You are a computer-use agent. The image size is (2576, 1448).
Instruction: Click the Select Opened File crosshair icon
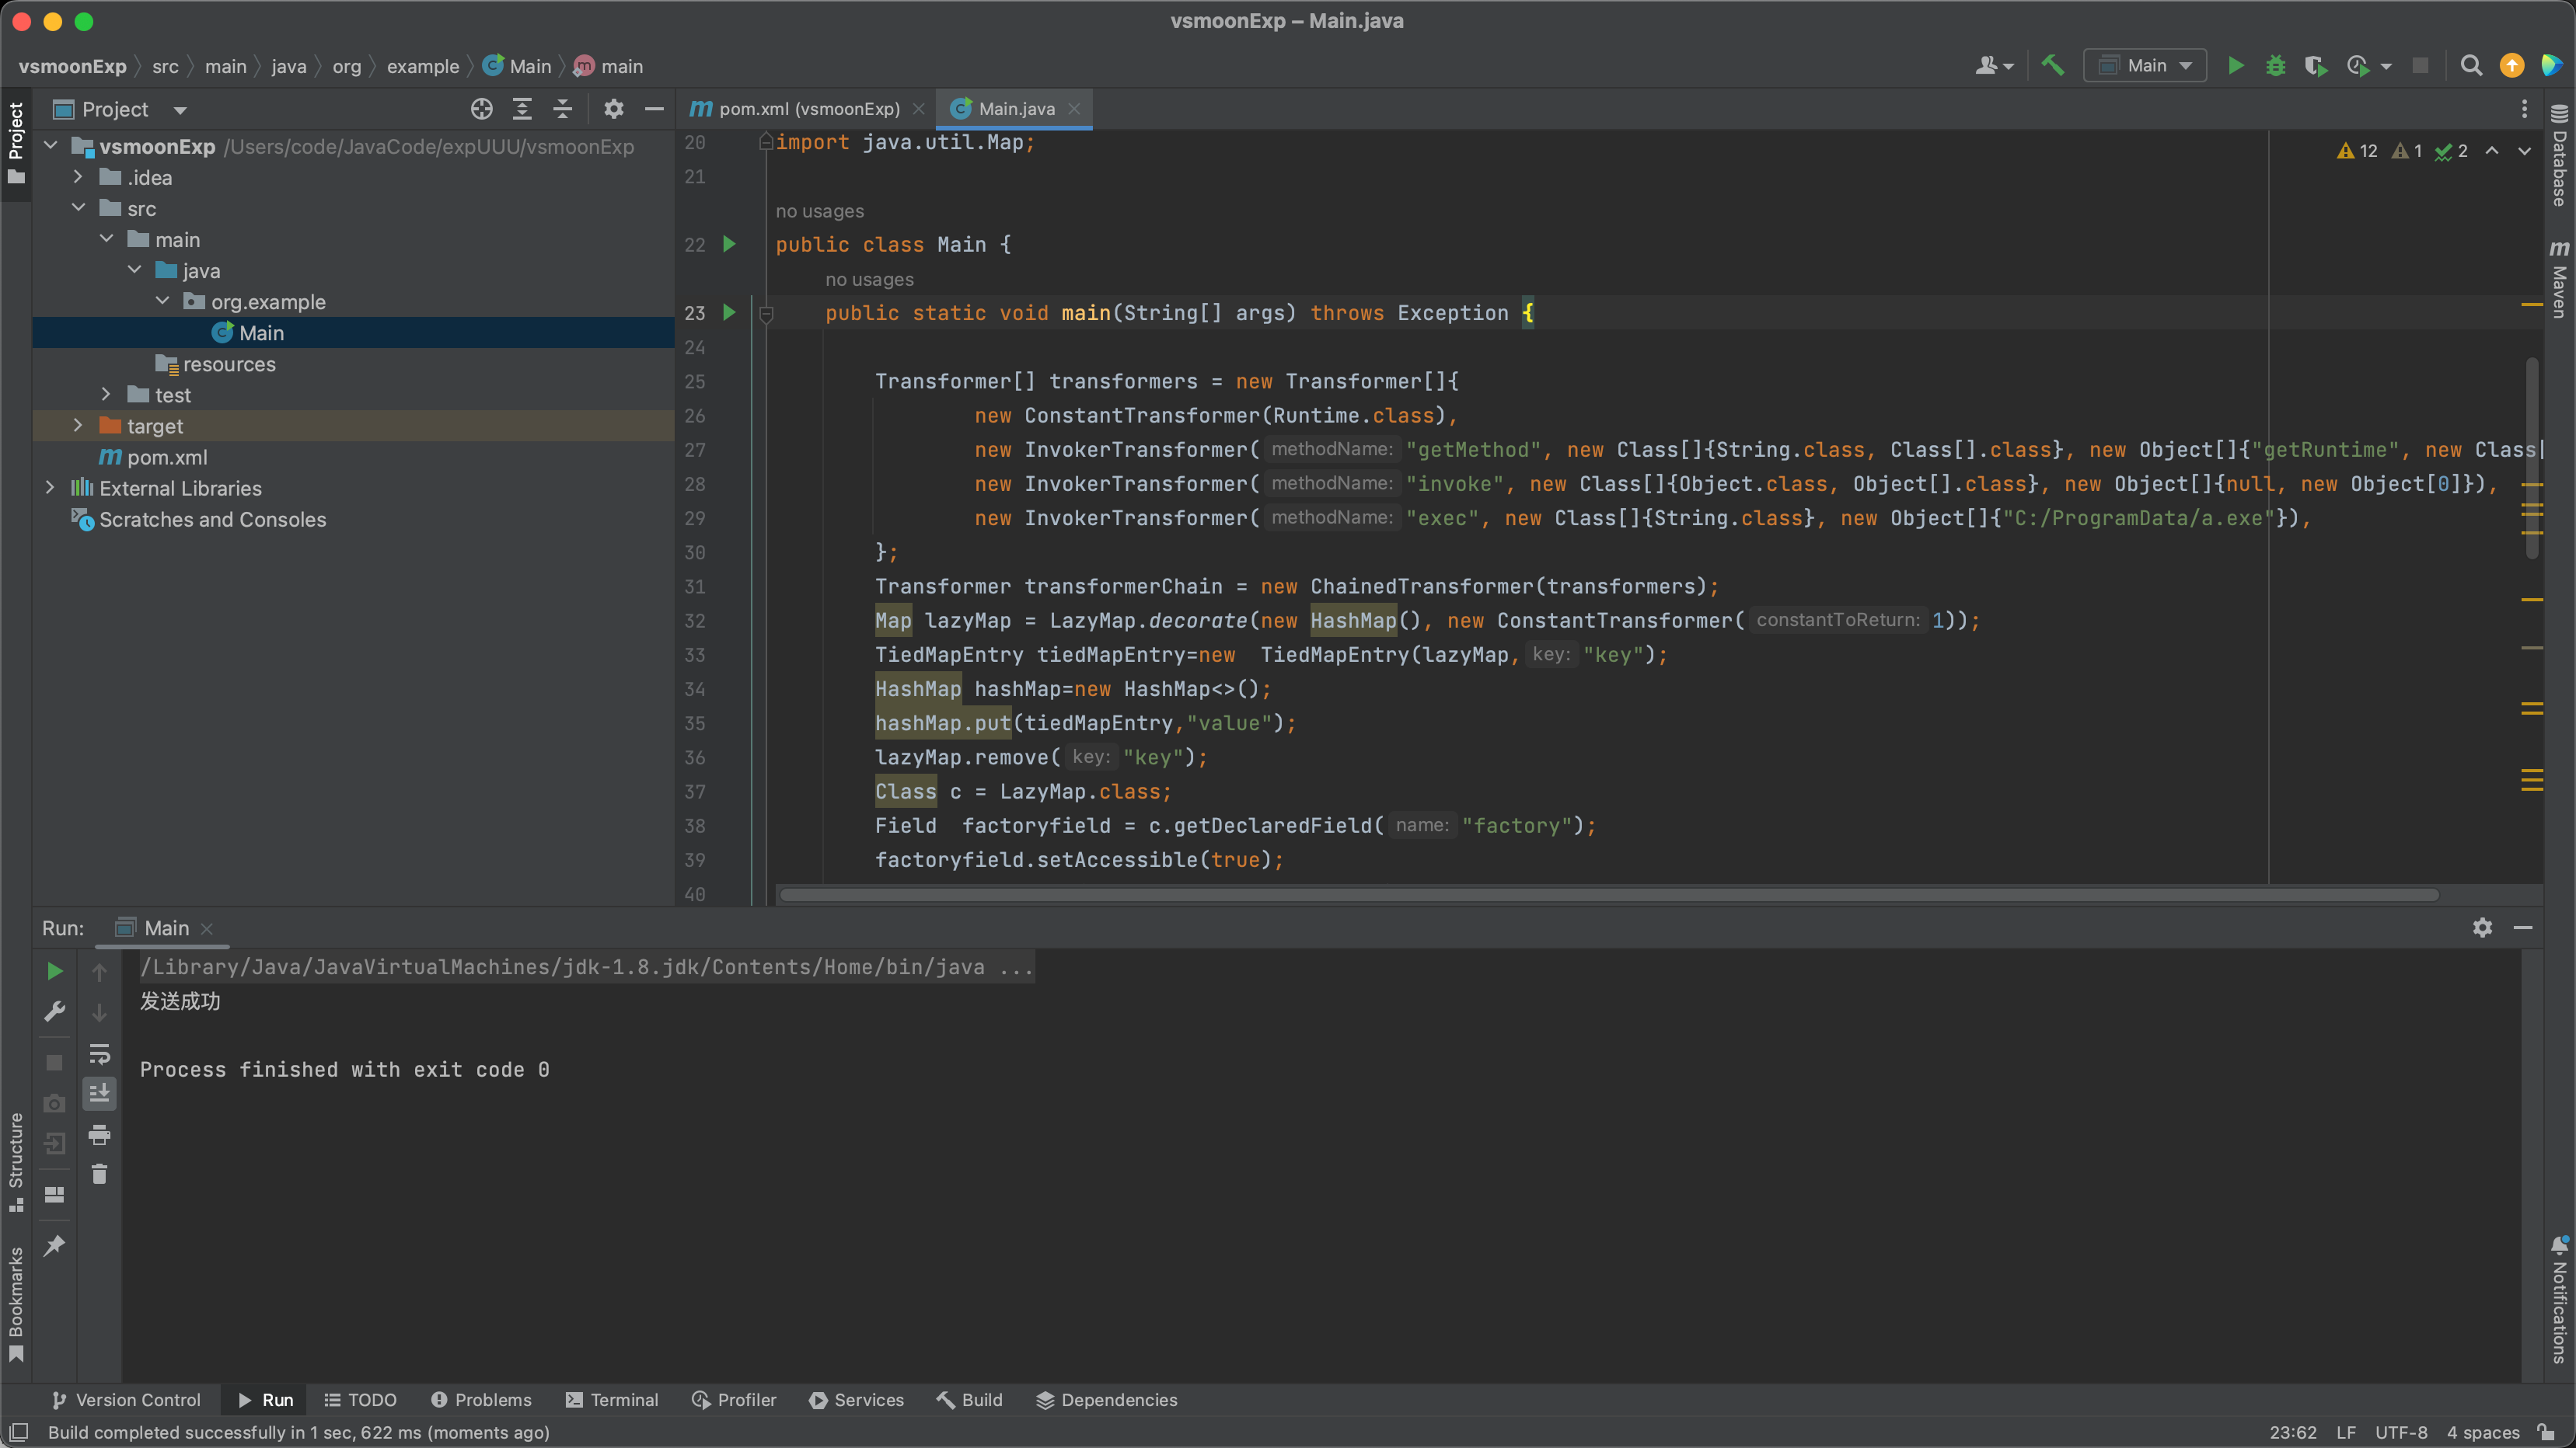(482, 109)
